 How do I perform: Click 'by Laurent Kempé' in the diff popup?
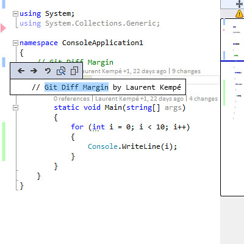coord(147,87)
